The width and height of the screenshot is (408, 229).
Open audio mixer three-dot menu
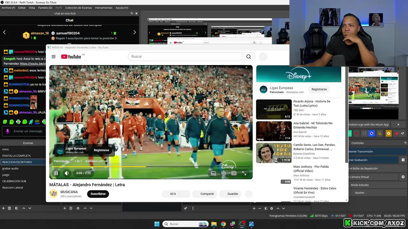(x=193, y=208)
